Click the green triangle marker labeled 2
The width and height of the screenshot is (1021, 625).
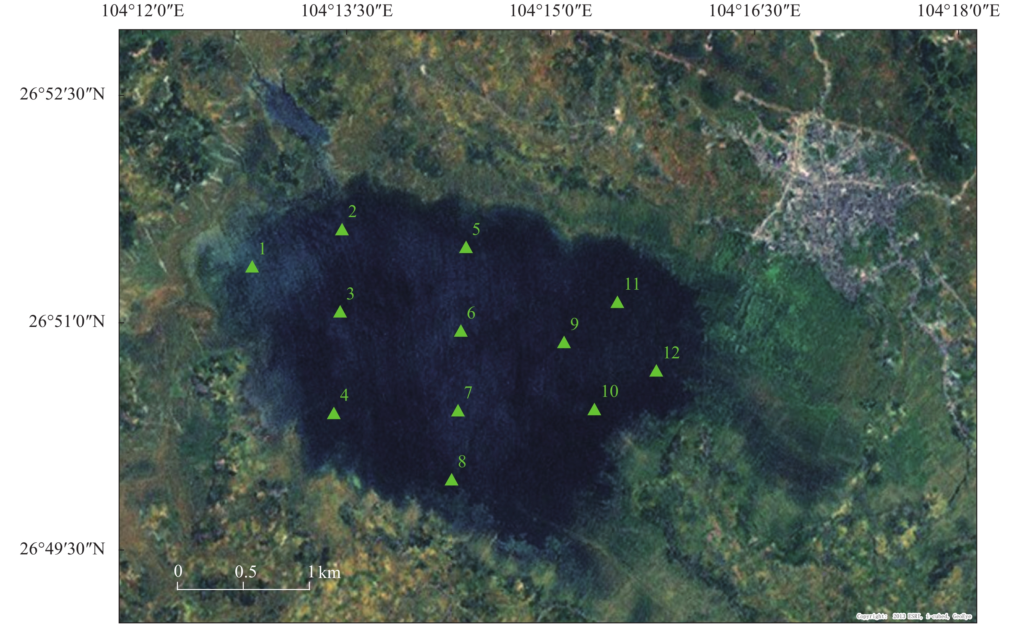342,230
